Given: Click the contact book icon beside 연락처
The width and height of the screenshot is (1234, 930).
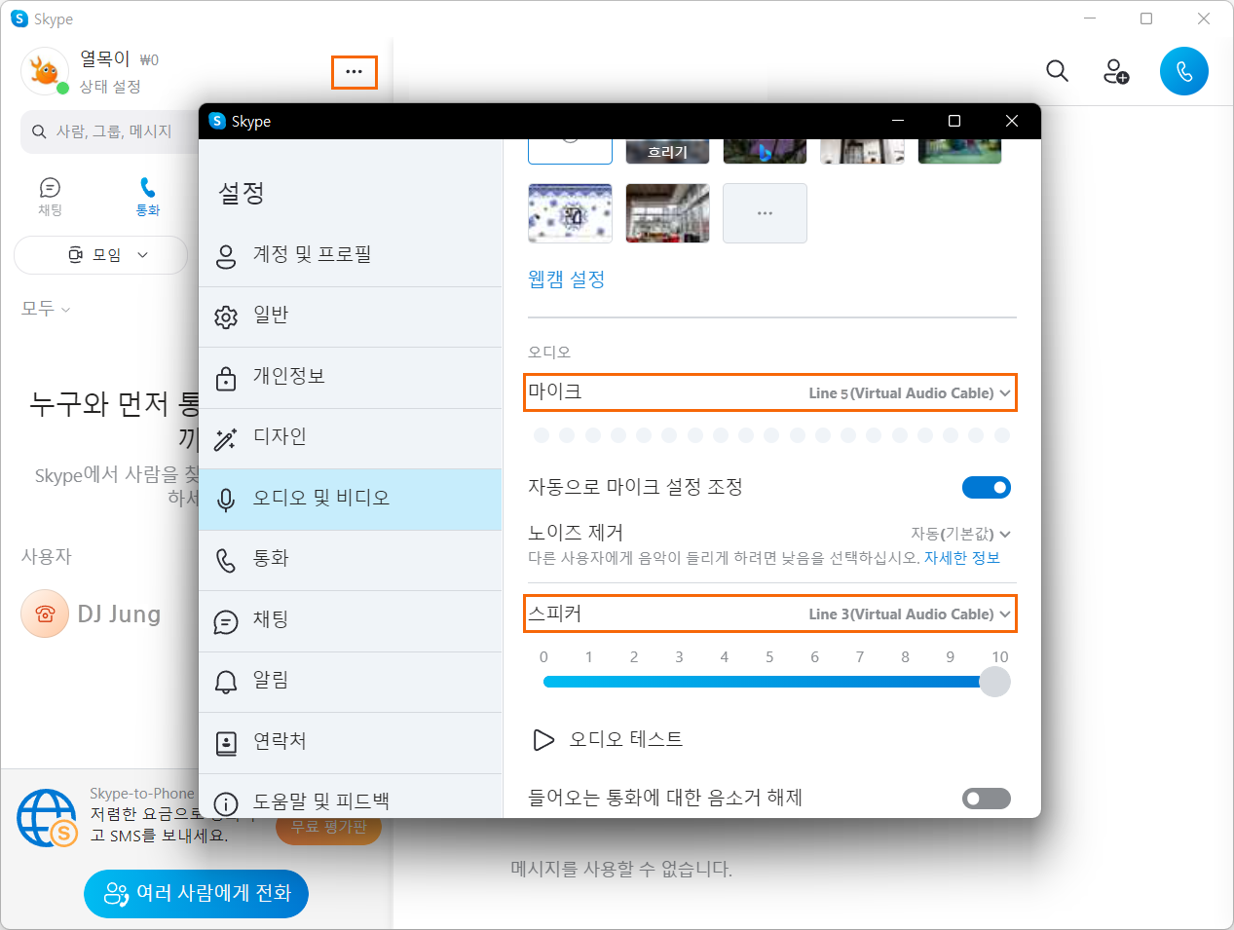Looking at the screenshot, I should point(226,743).
